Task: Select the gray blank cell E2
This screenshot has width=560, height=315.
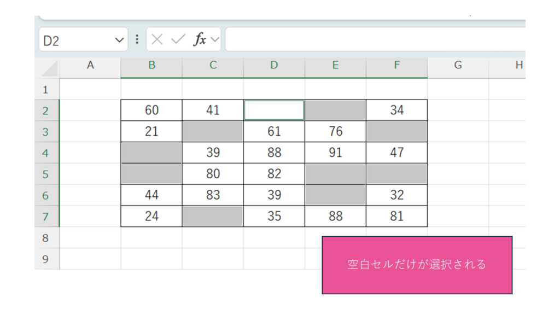Action: [x=335, y=110]
